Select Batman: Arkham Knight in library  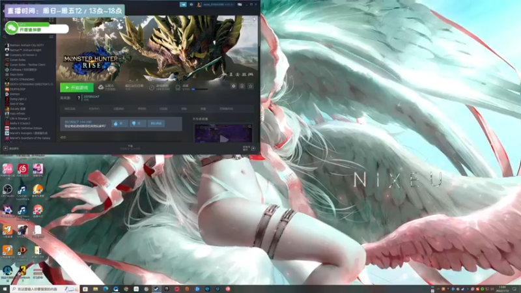click(x=25, y=50)
